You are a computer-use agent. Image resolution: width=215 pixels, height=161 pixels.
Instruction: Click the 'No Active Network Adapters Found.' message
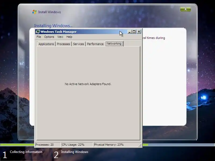coord(88,84)
